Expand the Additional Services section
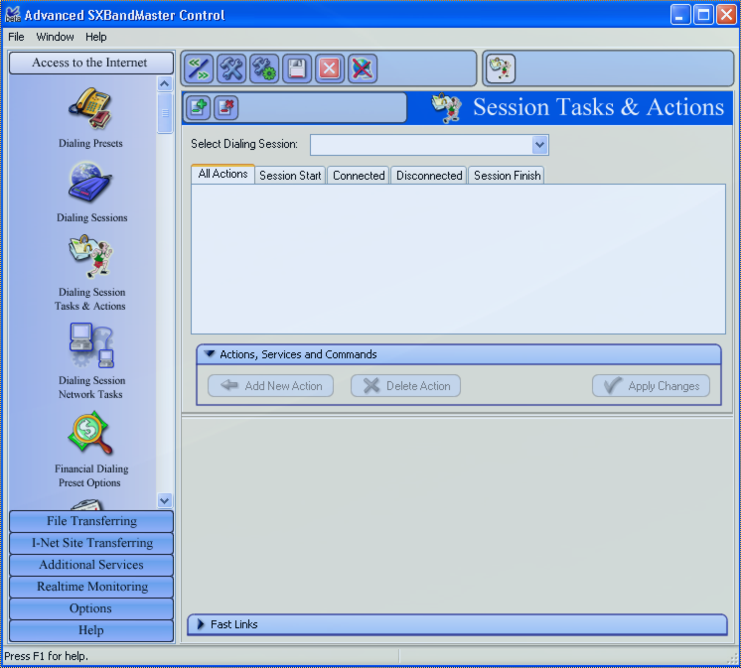The height and width of the screenshot is (668, 741). pyautogui.click(x=91, y=565)
